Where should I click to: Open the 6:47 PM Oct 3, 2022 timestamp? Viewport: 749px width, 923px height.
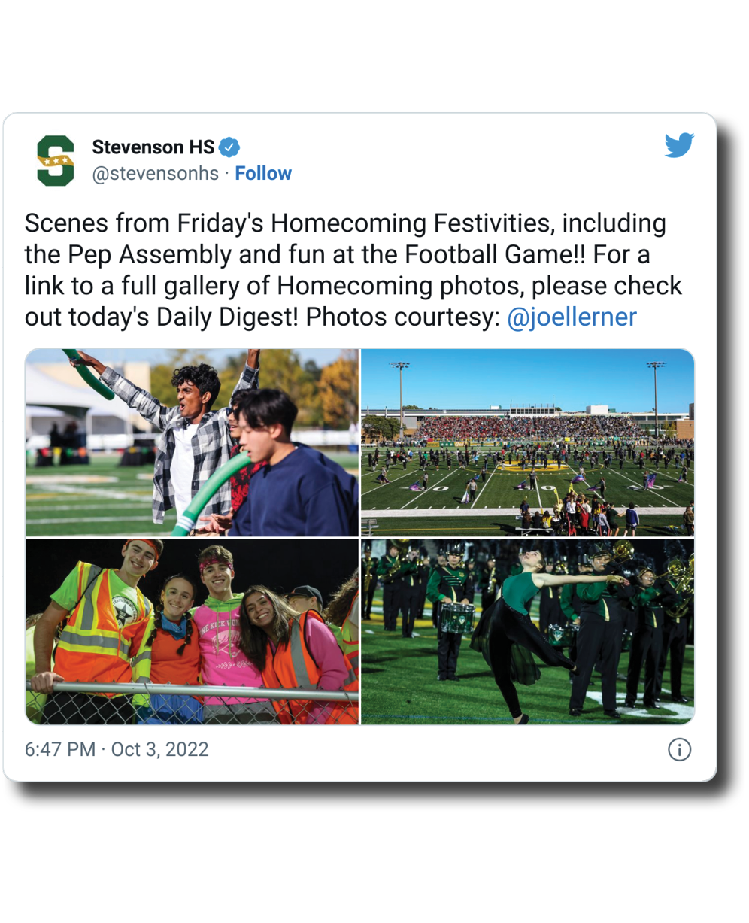(x=117, y=749)
